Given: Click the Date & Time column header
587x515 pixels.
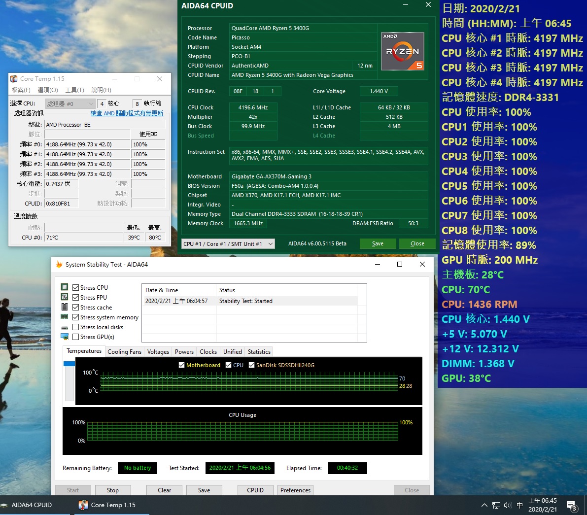Looking at the screenshot, I should tap(179, 290).
